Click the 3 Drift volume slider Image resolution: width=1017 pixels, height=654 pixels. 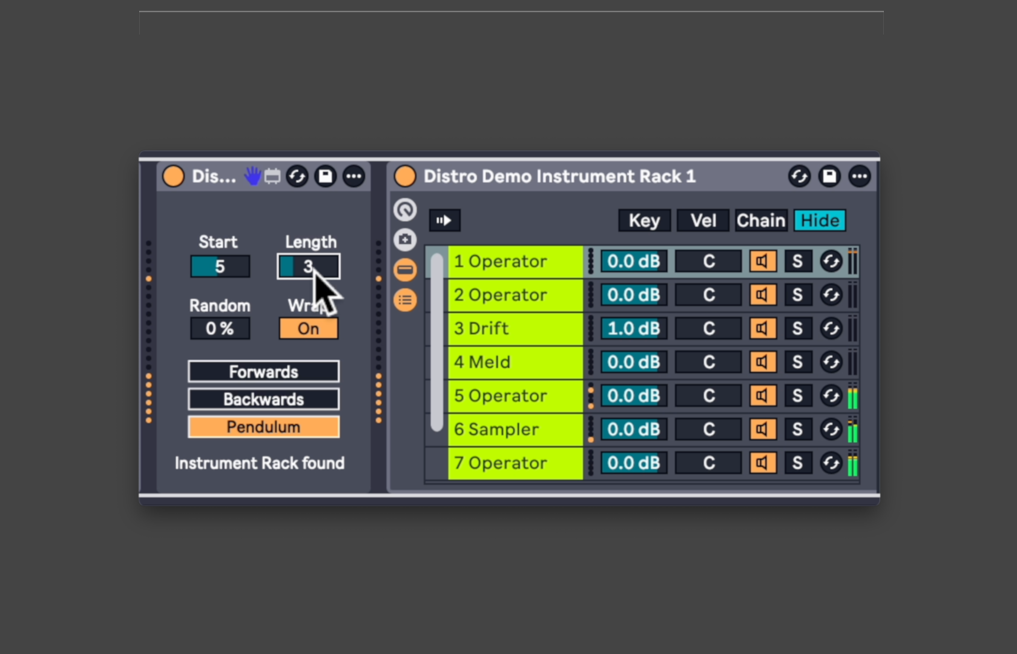coord(633,329)
